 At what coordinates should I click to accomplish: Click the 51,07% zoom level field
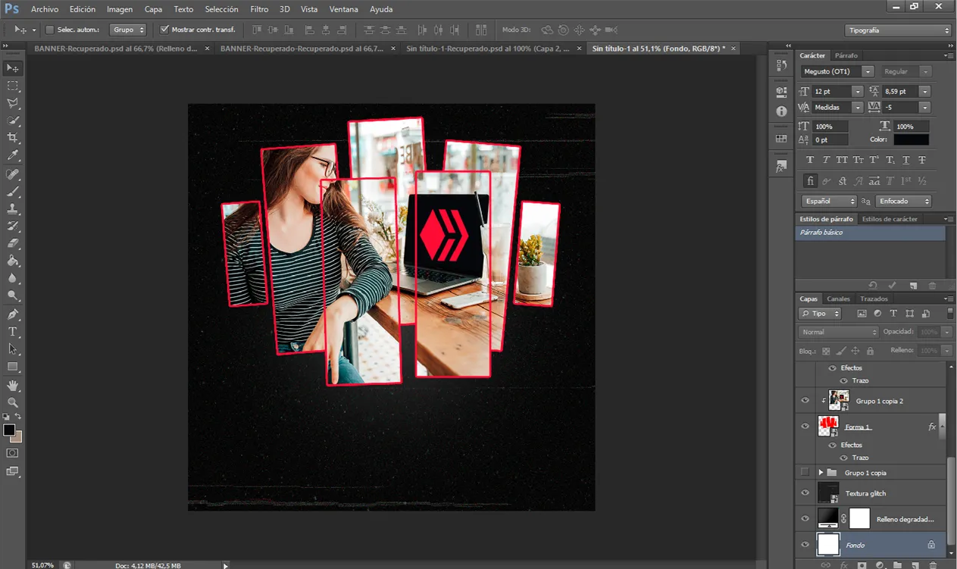point(42,565)
